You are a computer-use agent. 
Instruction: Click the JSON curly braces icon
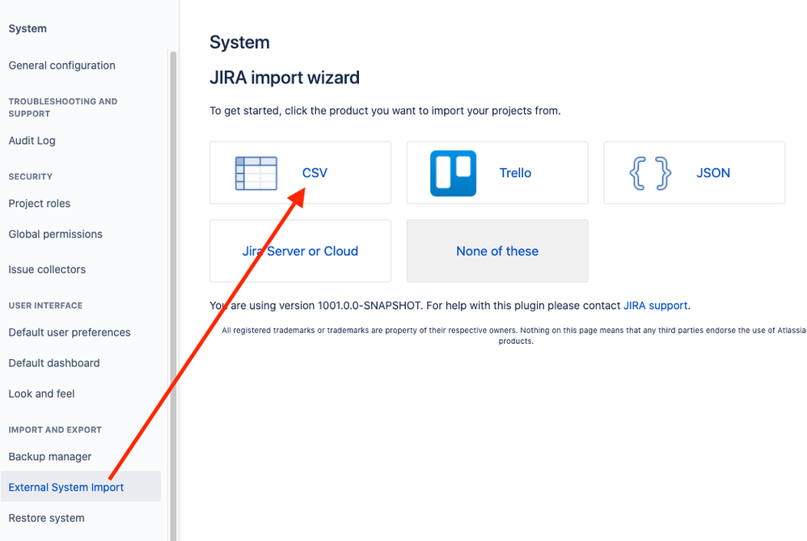pos(651,174)
